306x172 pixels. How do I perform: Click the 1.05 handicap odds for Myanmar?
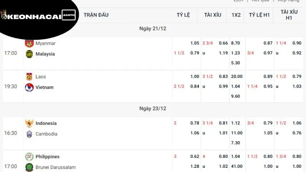pos(195,43)
